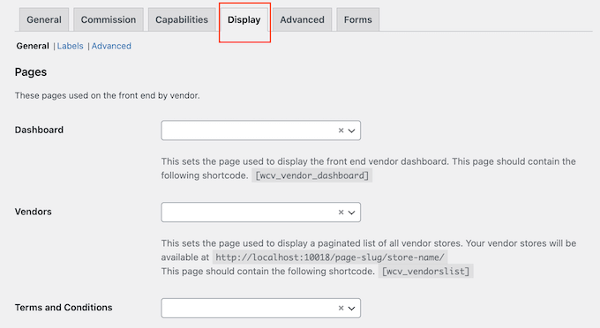The image size is (600, 328).
Task: Click the [wcv_vendor_dashboard] shortcode text
Action: pos(311,175)
